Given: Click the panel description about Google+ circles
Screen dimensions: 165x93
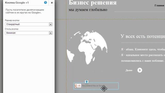Looking at the screenshot, I should click(25, 11).
